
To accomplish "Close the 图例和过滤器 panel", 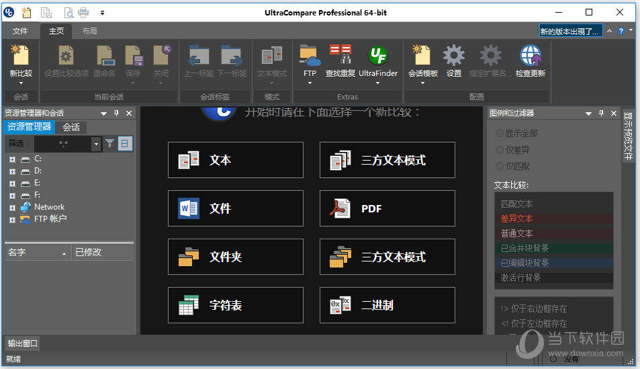I will 613,113.
